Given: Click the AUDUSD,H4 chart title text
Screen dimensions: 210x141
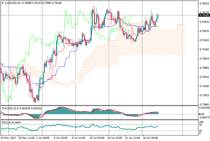Looking at the screenshot, I should [13, 3].
